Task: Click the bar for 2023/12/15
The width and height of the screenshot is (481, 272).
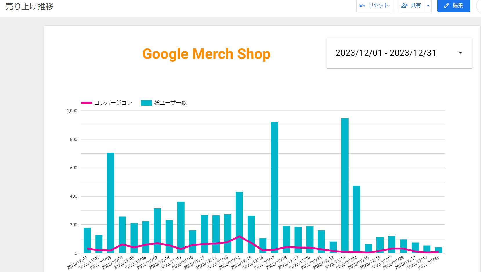Action: [x=251, y=234]
